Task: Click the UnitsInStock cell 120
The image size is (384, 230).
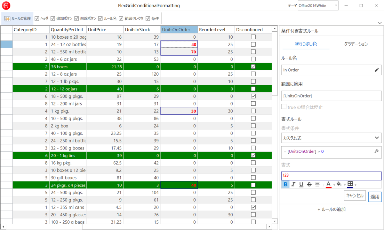Action: [x=142, y=74]
